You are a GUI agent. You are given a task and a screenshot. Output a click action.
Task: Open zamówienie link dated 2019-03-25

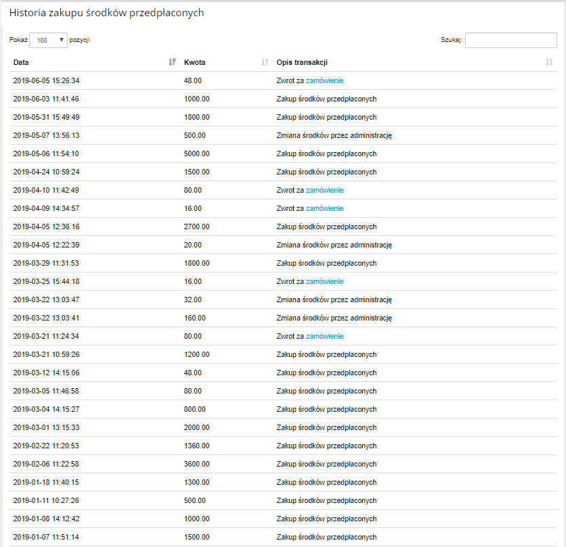coord(324,281)
